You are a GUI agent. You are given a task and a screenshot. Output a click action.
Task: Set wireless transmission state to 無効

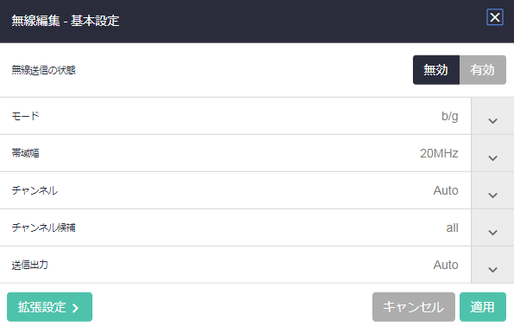tap(436, 70)
